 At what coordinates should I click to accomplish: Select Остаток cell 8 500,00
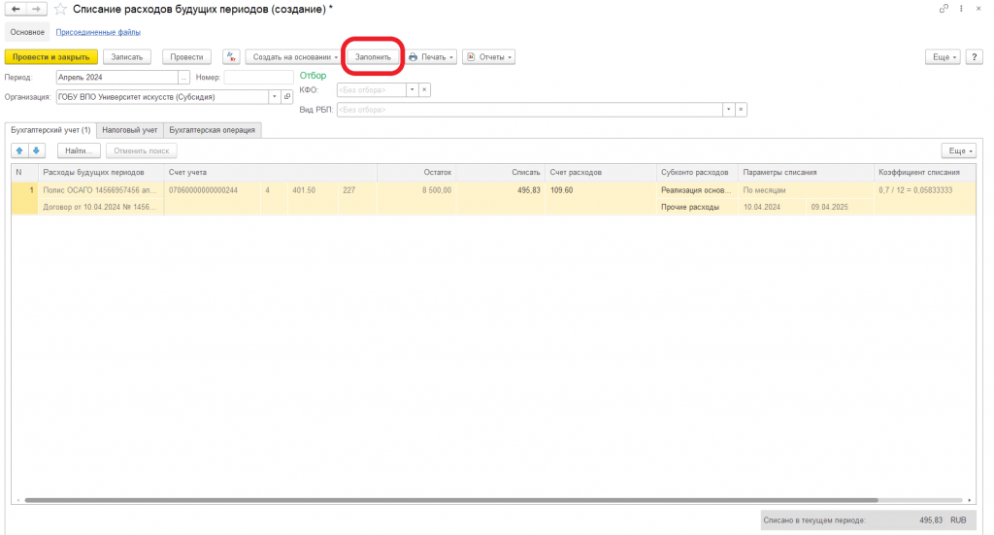(x=416, y=190)
